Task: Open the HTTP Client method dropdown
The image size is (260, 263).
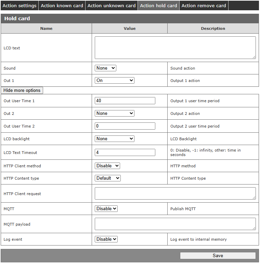Action: [107, 166]
